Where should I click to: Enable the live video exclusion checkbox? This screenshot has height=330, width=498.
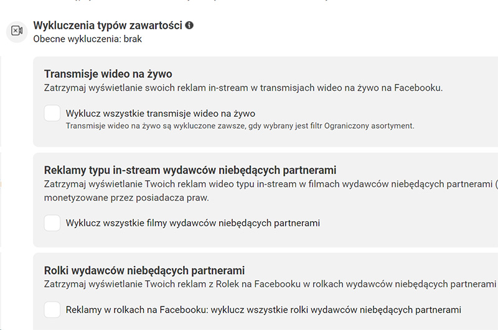(x=52, y=114)
